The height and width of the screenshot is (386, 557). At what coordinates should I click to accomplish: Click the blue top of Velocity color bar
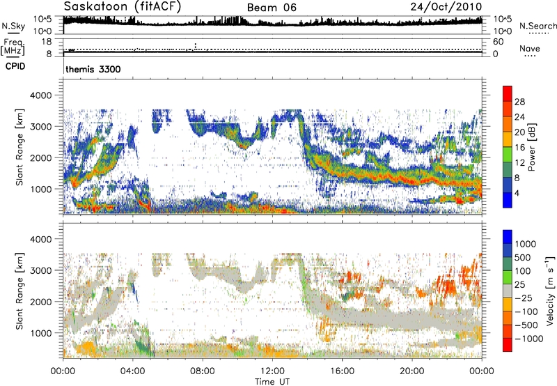tap(508, 237)
